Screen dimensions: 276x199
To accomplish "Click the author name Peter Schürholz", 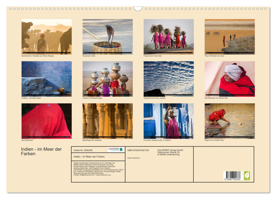I will 134,158.
